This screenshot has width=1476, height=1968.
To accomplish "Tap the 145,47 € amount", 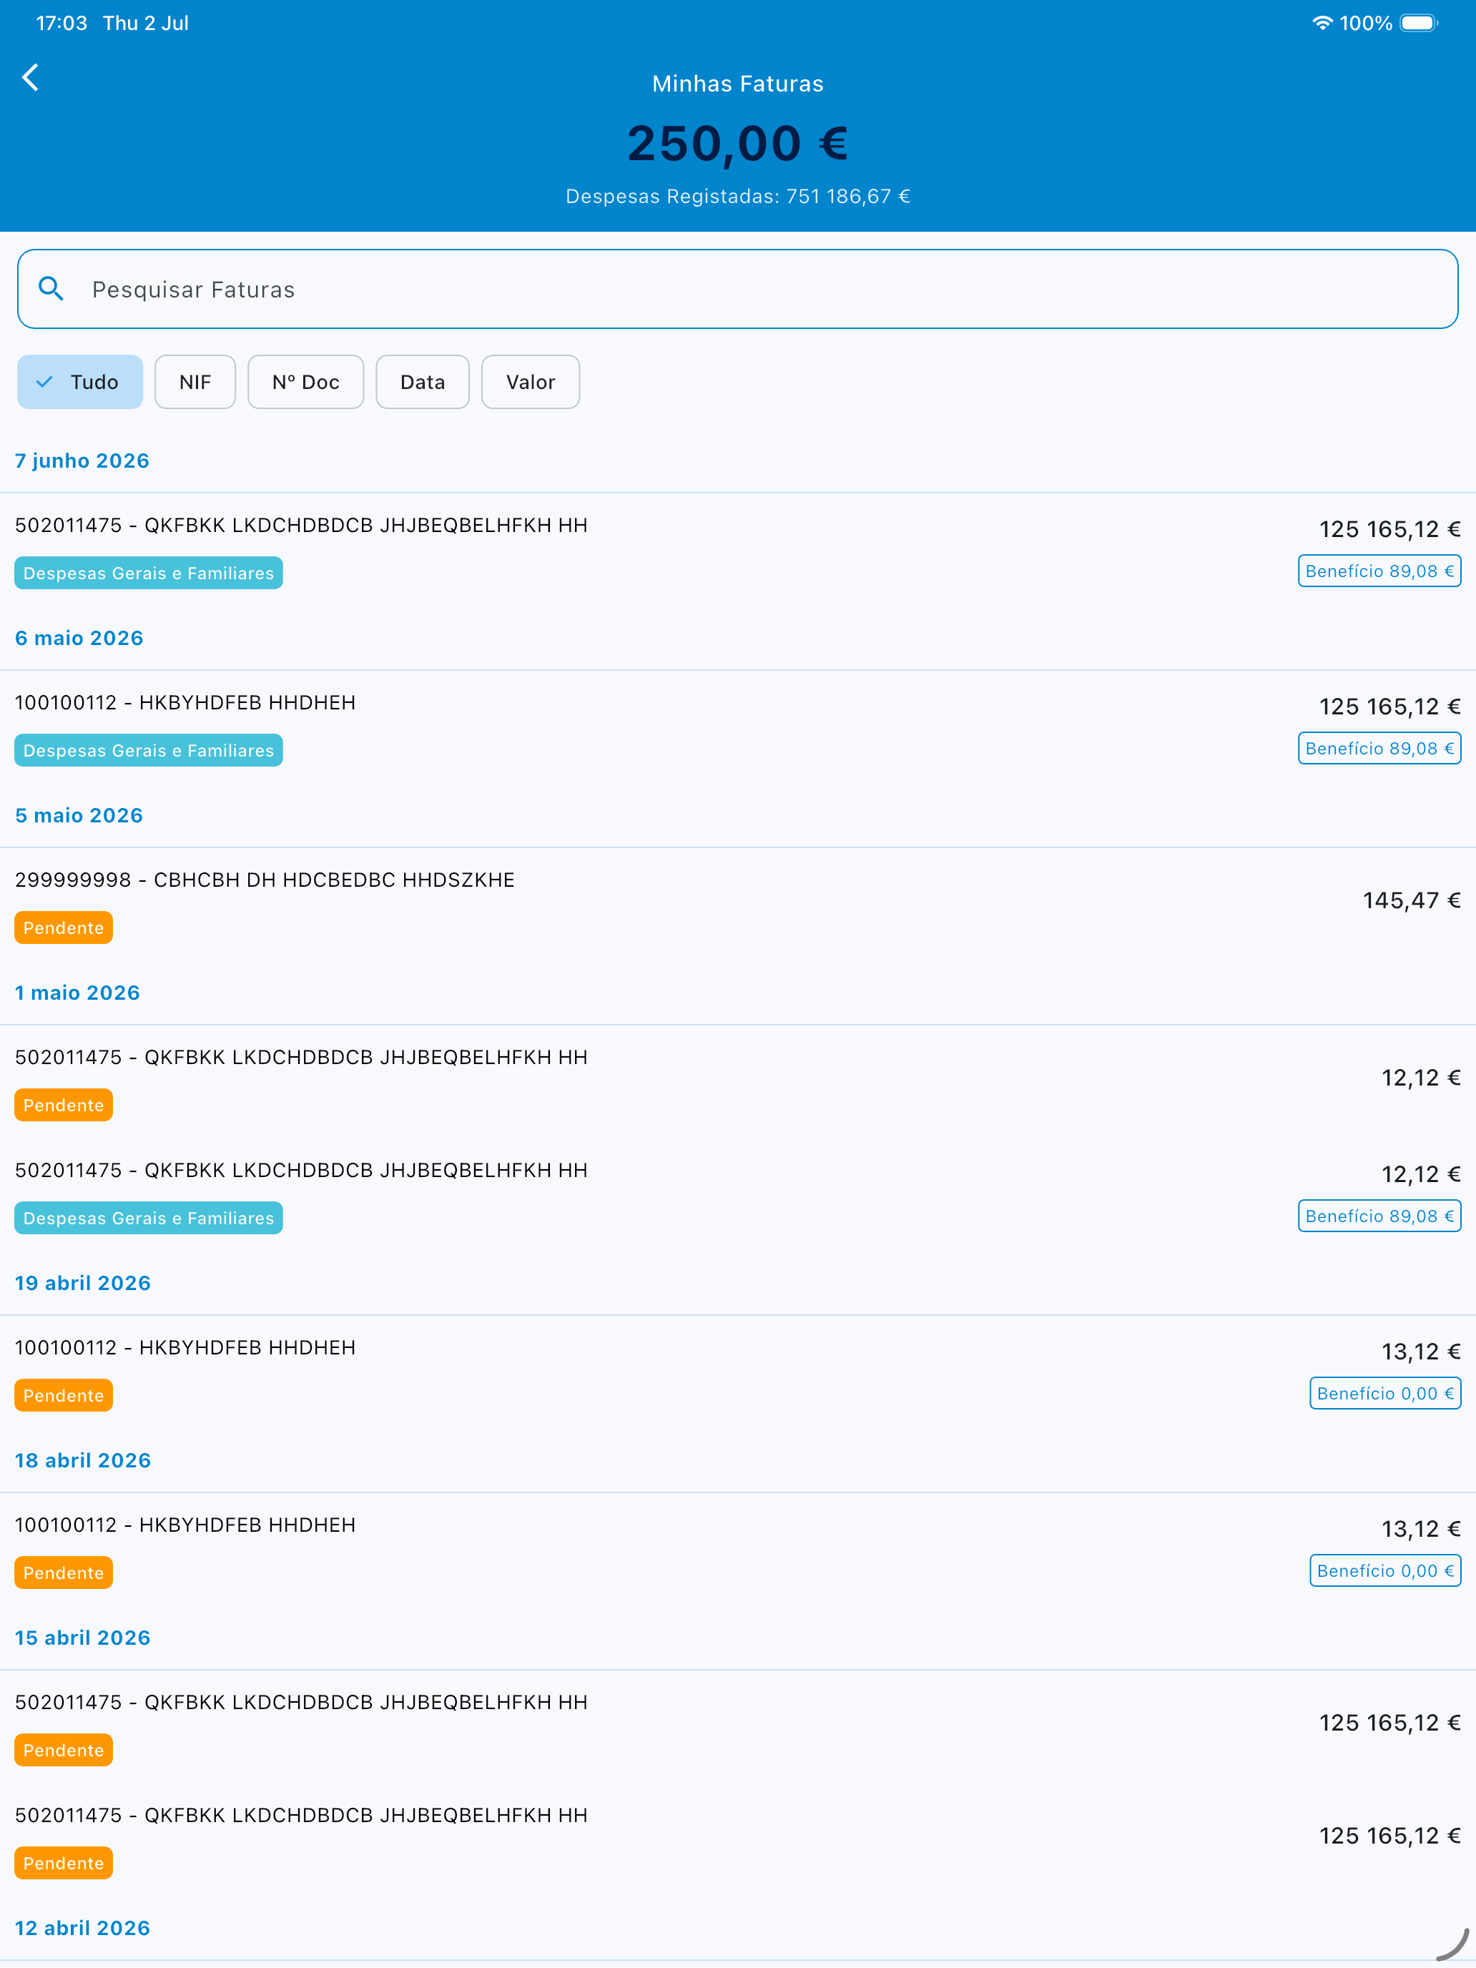I will coord(1411,900).
